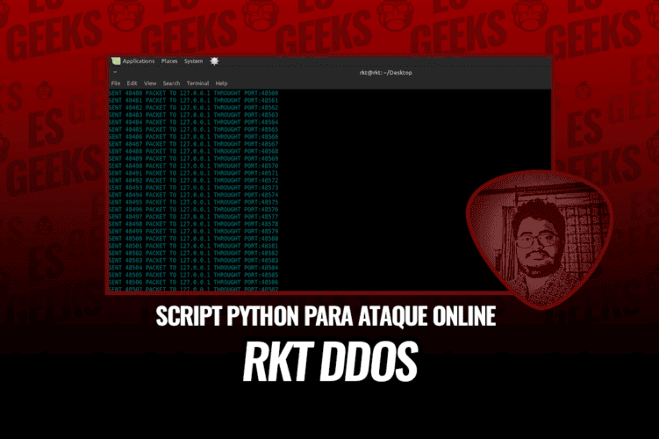Click the SENT 48490 PACKET output line
The height and width of the screenshot is (439, 659).
[x=193, y=166]
